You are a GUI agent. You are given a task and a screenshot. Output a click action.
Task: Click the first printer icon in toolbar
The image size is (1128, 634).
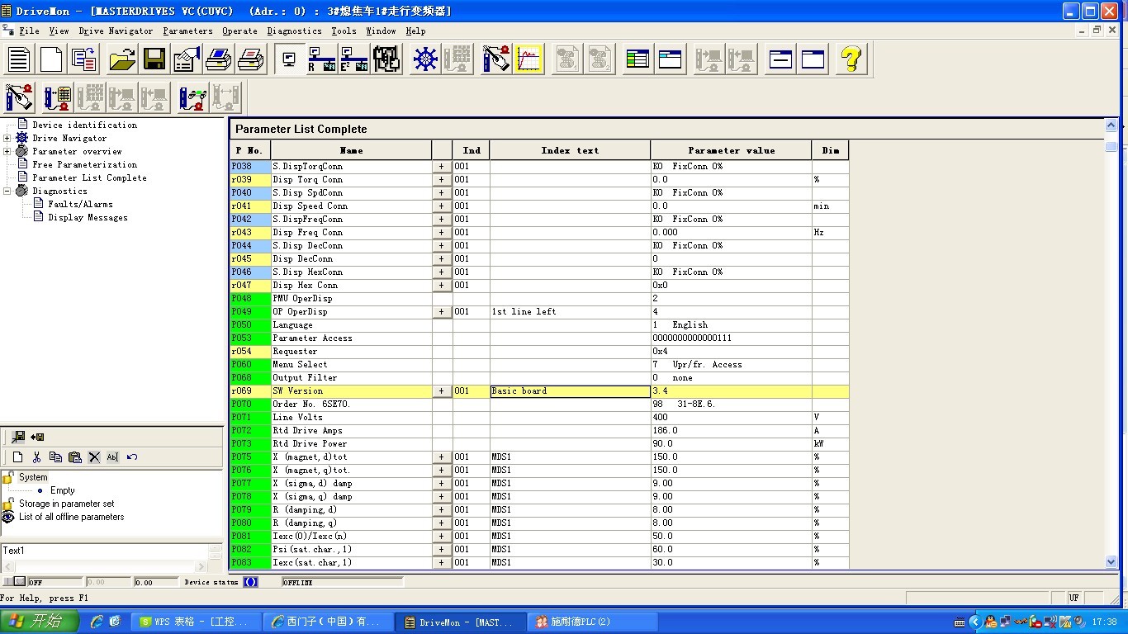click(219, 59)
